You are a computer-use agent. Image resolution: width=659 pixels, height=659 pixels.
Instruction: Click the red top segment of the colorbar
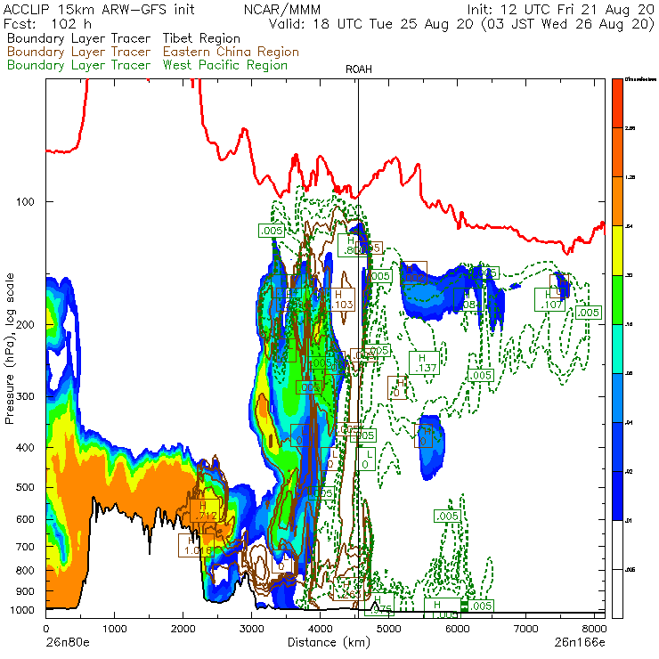tap(617, 103)
